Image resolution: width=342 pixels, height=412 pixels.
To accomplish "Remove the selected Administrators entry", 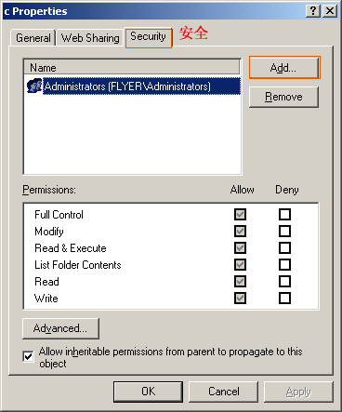I will point(283,97).
